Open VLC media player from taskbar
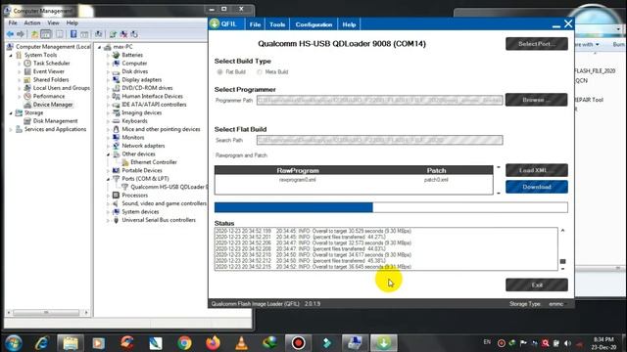 (x=241, y=343)
